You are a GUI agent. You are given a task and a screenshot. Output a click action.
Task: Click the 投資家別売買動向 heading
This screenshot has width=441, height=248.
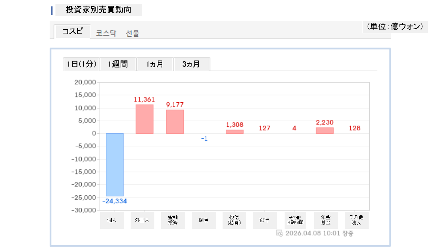[x=99, y=10]
